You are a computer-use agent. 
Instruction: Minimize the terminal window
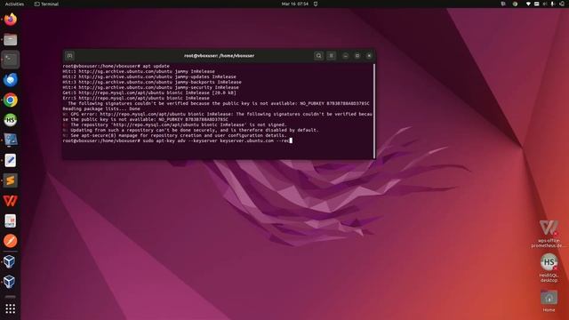click(346, 55)
